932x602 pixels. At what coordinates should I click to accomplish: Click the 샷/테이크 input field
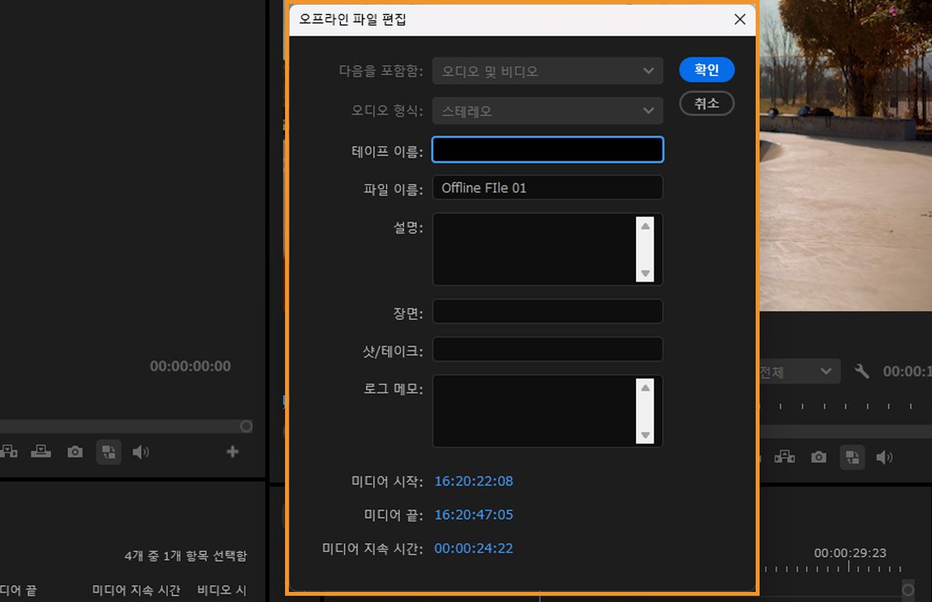(548, 350)
